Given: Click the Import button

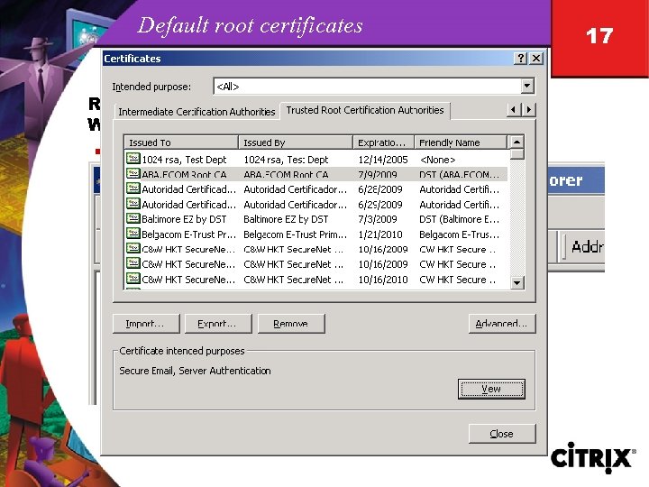Looking at the screenshot, I should click(x=146, y=324).
